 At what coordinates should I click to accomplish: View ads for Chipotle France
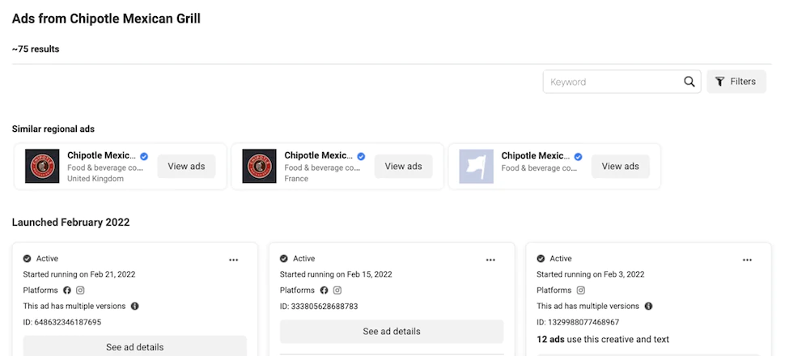click(x=403, y=167)
